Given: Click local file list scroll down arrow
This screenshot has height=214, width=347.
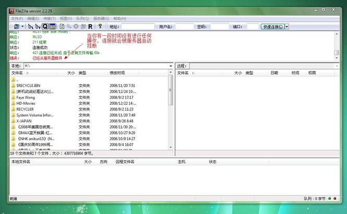Looking at the screenshot, I should point(170,147).
